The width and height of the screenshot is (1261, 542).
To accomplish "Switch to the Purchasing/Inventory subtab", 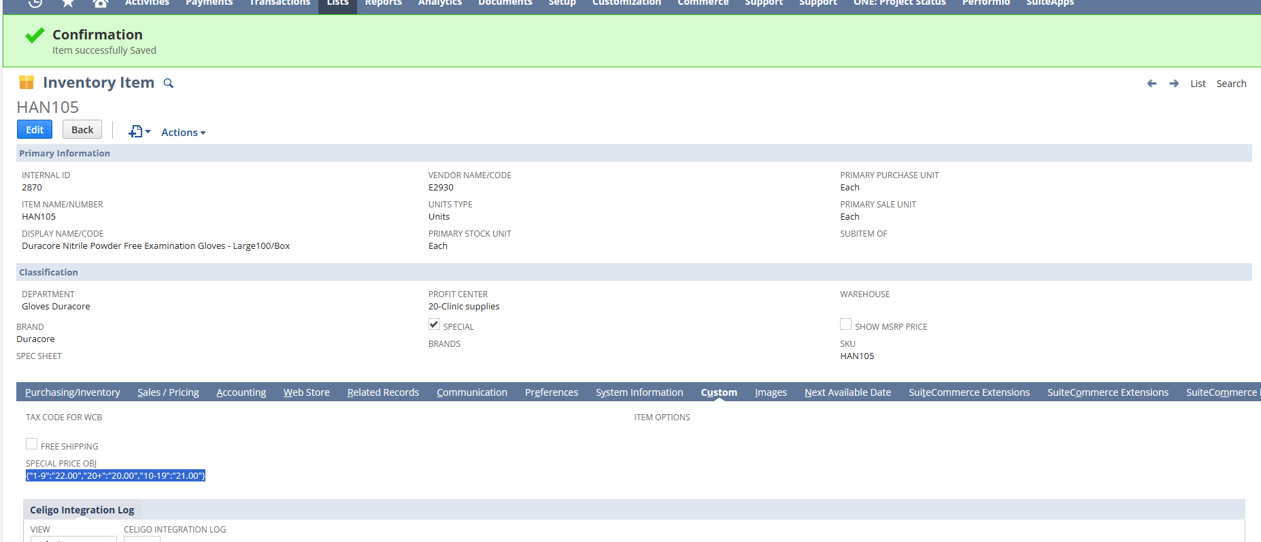I will coord(72,392).
